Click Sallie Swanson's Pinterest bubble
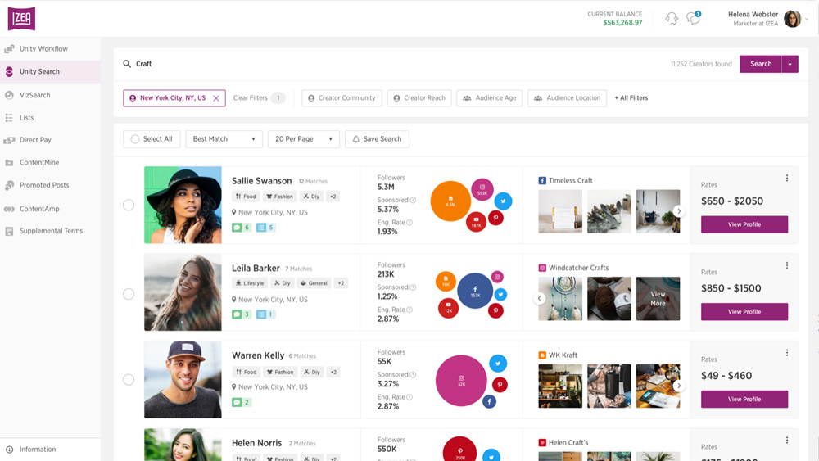The image size is (819, 461). pos(495,218)
